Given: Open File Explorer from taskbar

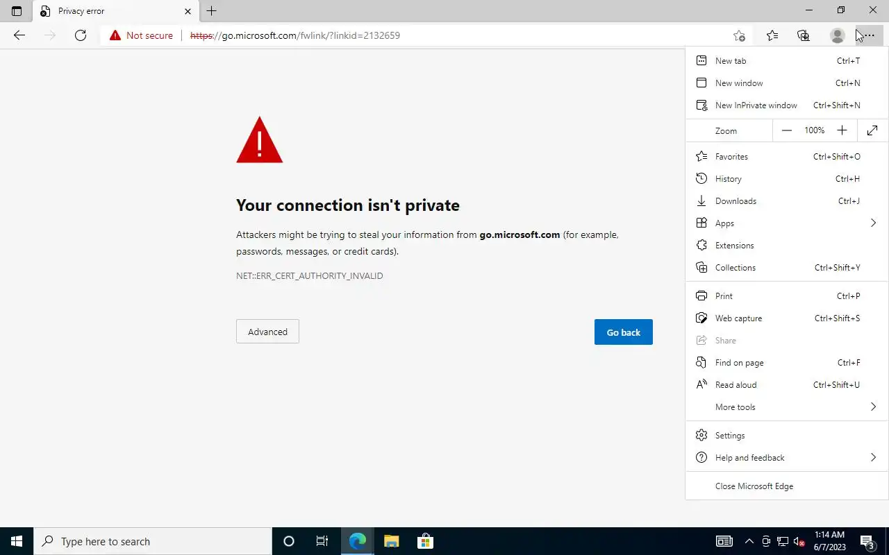Looking at the screenshot, I should pyautogui.click(x=391, y=541).
